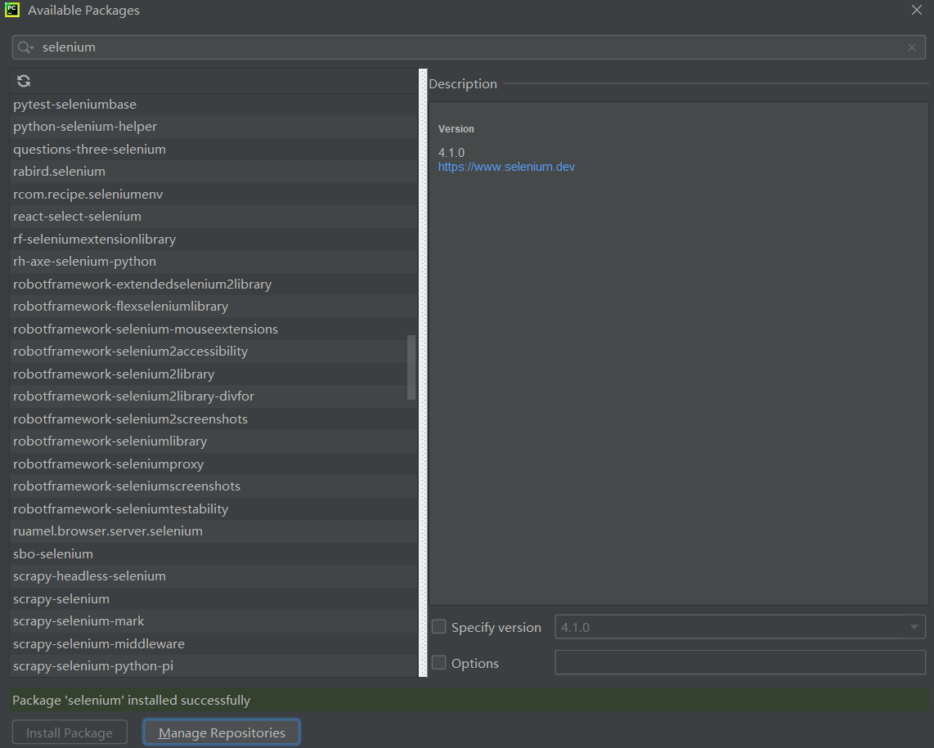This screenshot has height=748, width=934.
Task: Click the Options text input field
Action: 740,662
